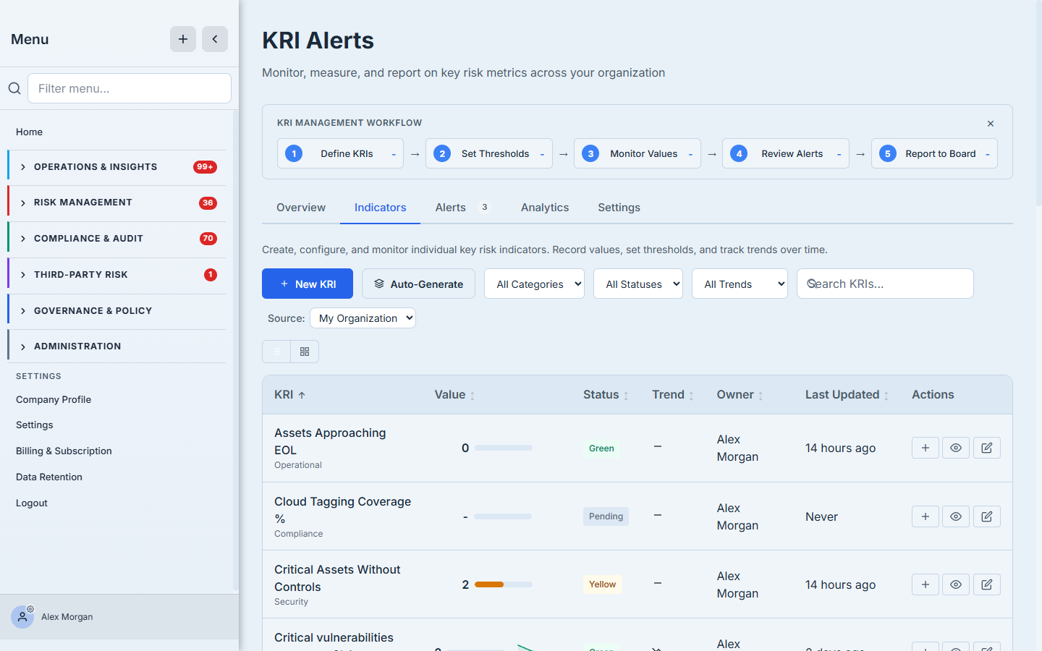The width and height of the screenshot is (1042, 651).
Task: Switch to list view layout
Action: [x=276, y=352]
